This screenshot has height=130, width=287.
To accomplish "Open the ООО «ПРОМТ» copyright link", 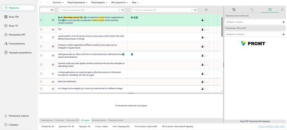I will pos(271,127).
